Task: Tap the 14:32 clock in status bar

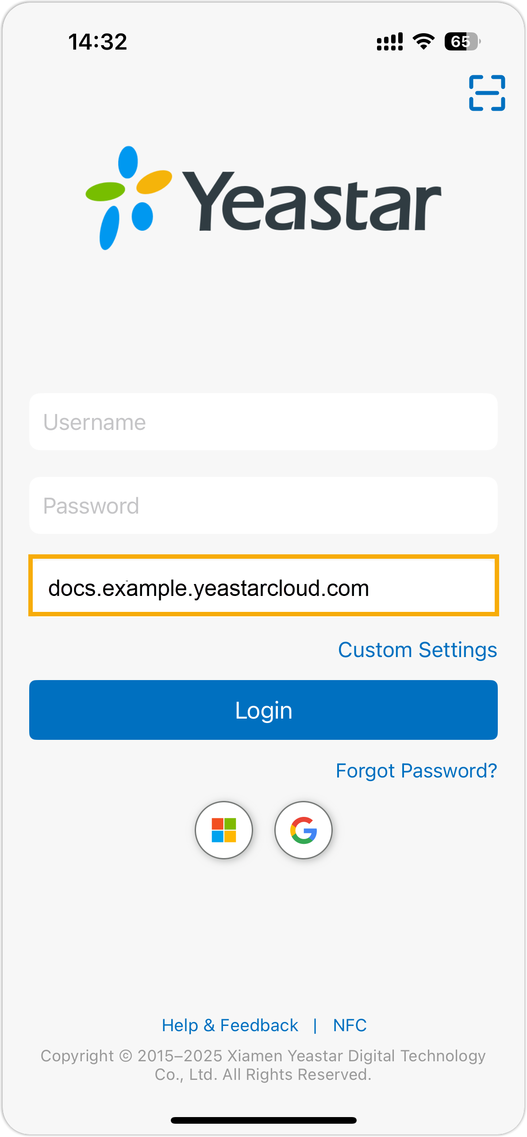Action: [97, 42]
